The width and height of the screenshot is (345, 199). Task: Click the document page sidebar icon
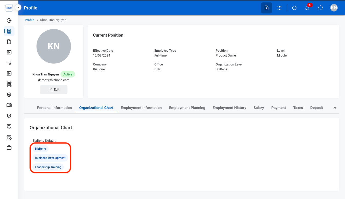9,42
